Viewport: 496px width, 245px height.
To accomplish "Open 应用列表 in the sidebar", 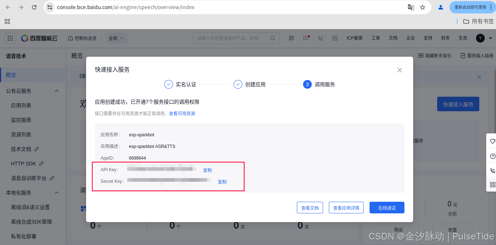I will [21, 105].
